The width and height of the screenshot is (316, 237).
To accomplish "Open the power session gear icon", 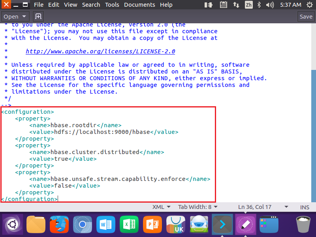I will [x=310, y=5].
